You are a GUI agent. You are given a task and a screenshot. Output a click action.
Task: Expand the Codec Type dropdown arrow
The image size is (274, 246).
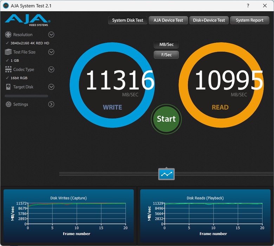(51, 69)
